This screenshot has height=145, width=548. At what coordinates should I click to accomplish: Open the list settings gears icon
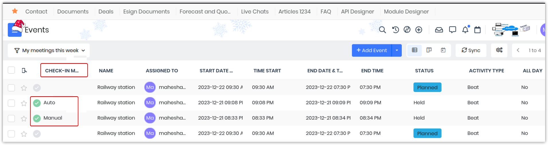coord(499,50)
